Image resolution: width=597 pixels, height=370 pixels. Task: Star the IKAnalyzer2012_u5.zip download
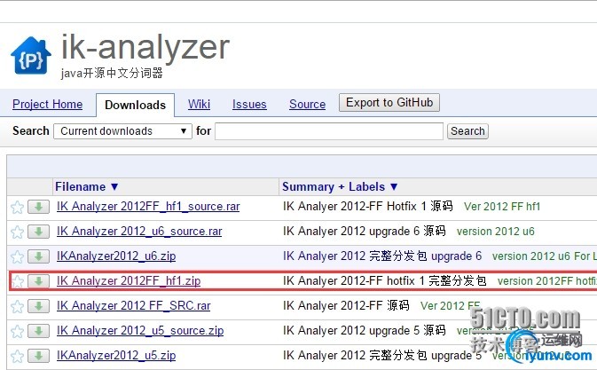pos(17,357)
